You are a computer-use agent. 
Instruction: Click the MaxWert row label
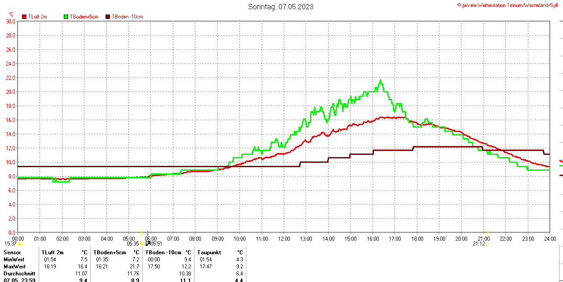click(15, 267)
